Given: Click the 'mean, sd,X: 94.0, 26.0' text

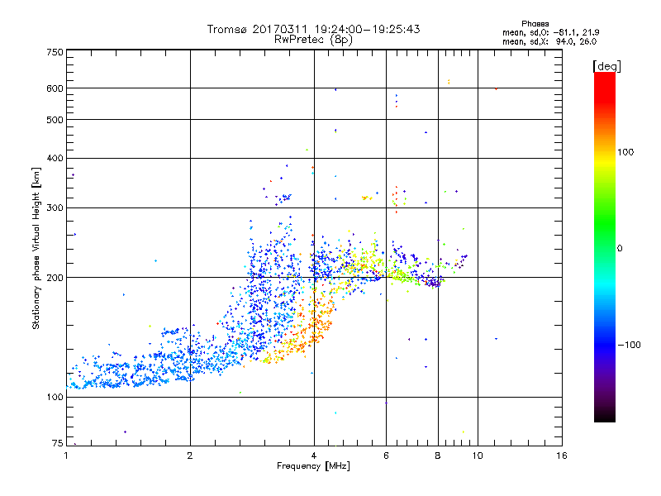Looking at the screenshot, I should [x=549, y=41].
